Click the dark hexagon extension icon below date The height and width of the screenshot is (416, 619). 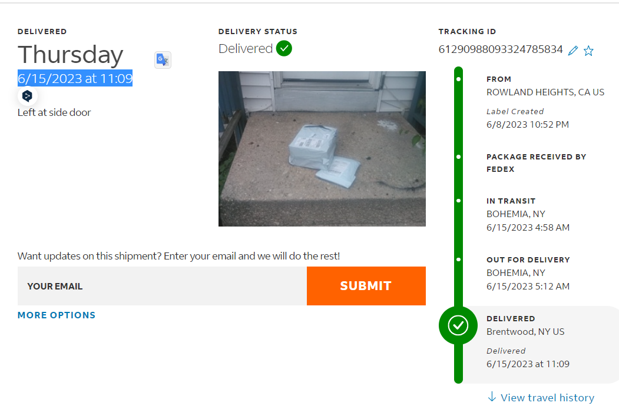point(27,96)
